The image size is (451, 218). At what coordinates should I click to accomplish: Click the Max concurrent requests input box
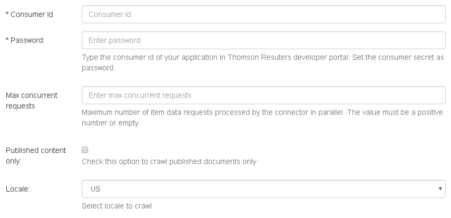pyautogui.click(x=264, y=96)
